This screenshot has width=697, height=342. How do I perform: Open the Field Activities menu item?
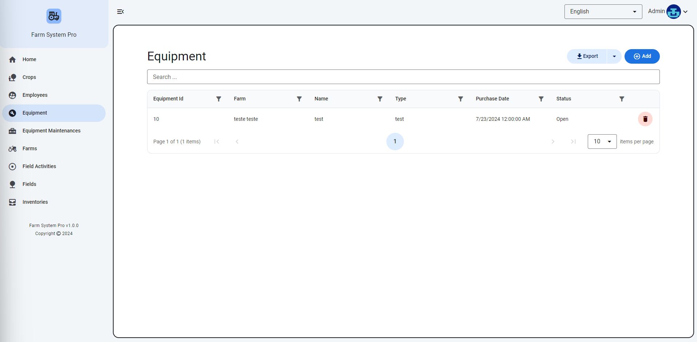click(x=39, y=166)
